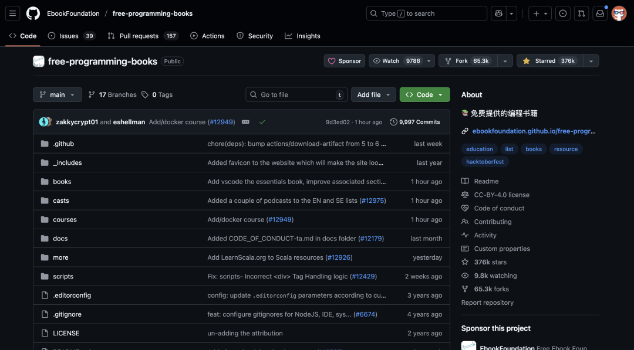634x350 pixels.
Task: Open the hamburger navigation menu
Action: 12,13
